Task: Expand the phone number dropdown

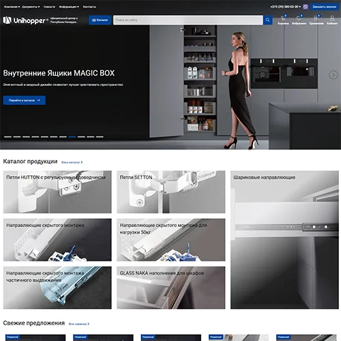Action: click(285, 7)
